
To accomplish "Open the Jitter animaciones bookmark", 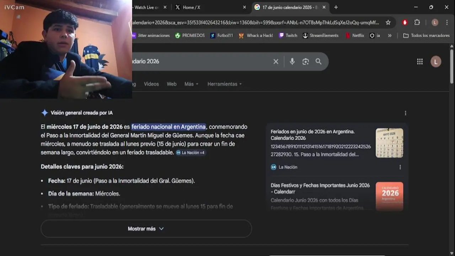I will [151, 36].
